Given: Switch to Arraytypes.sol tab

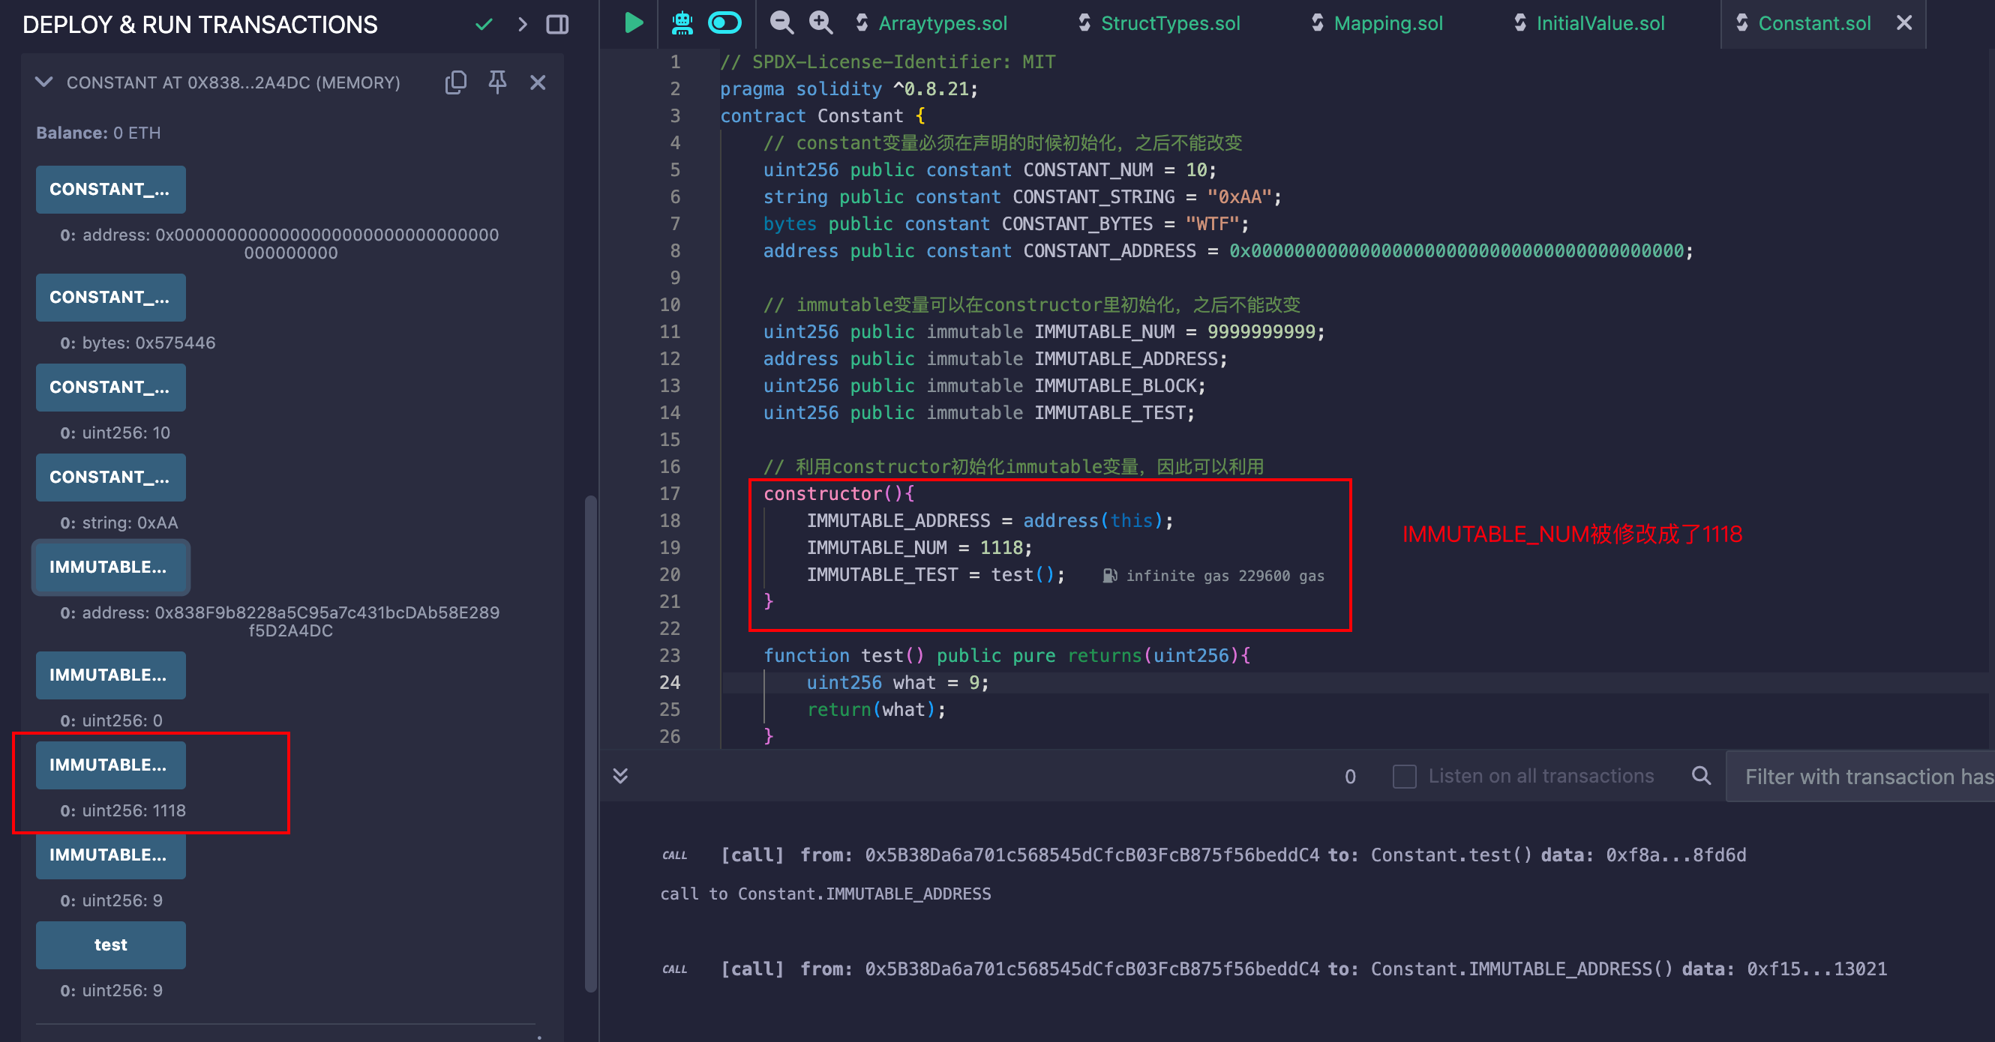Looking at the screenshot, I should coord(943,23).
